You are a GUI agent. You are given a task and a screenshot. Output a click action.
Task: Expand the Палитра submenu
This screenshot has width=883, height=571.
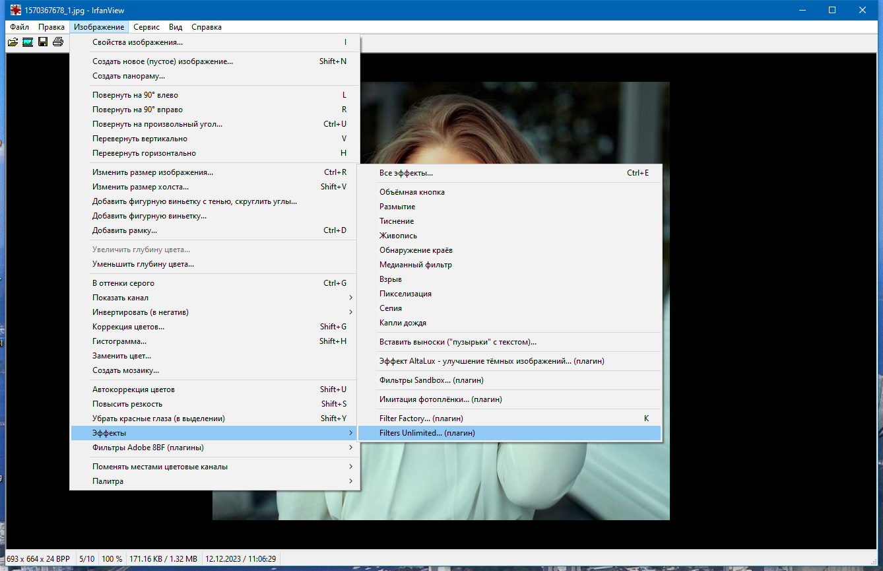[x=215, y=481]
